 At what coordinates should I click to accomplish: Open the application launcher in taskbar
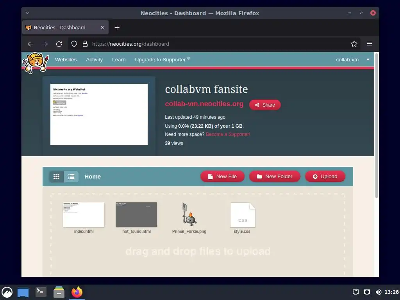pyautogui.click(x=7, y=292)
